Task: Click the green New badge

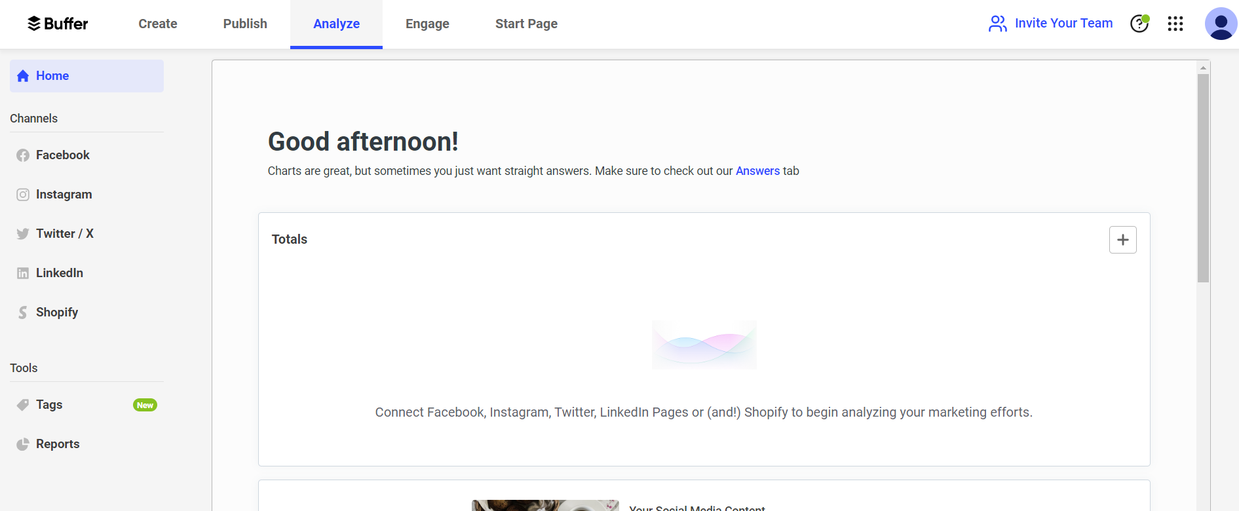Action: click(145, 405)
